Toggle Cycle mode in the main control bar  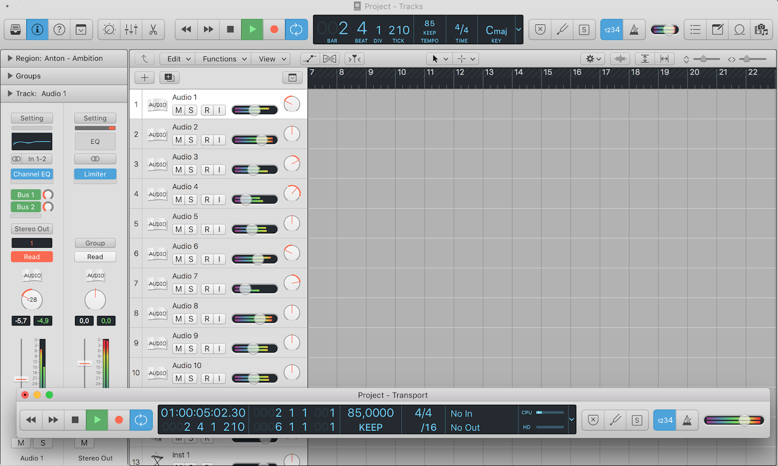(296, 30)
